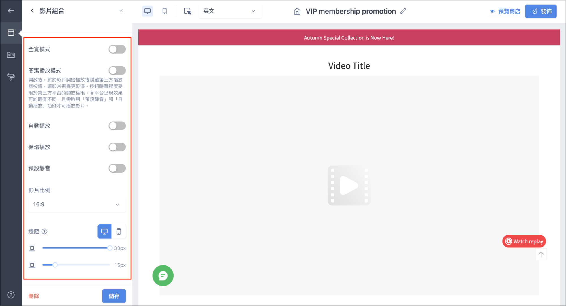Viewport: 566px width, 306px height.
Task: Open the SEO settings sidebar icon
Action: 11,55
